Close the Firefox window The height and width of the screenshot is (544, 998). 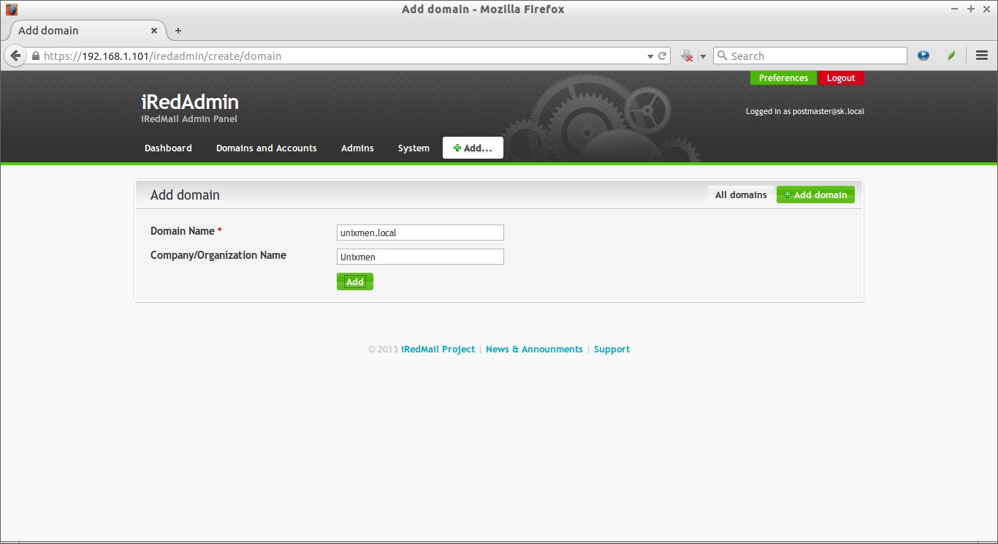tap(986, 9)
